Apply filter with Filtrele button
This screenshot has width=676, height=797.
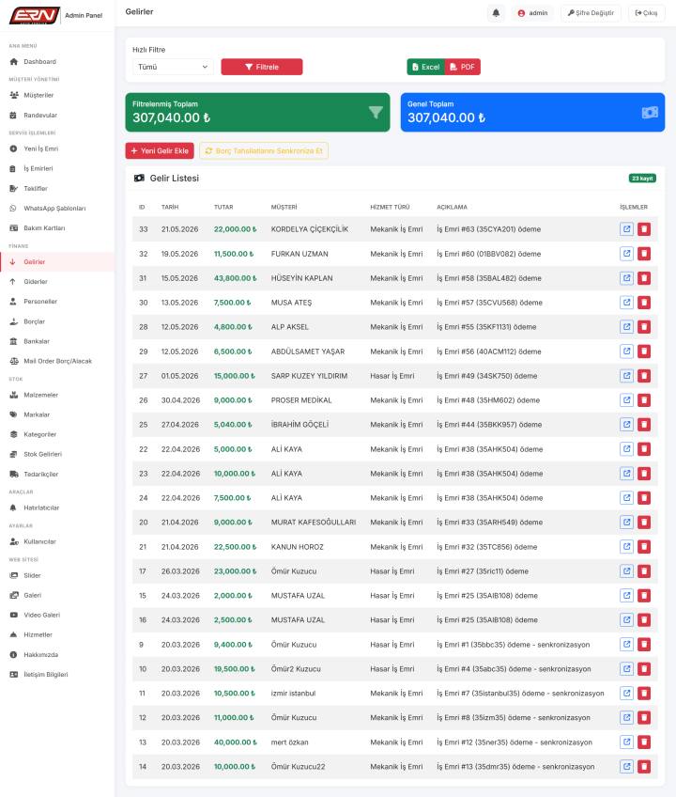[262, 67]
